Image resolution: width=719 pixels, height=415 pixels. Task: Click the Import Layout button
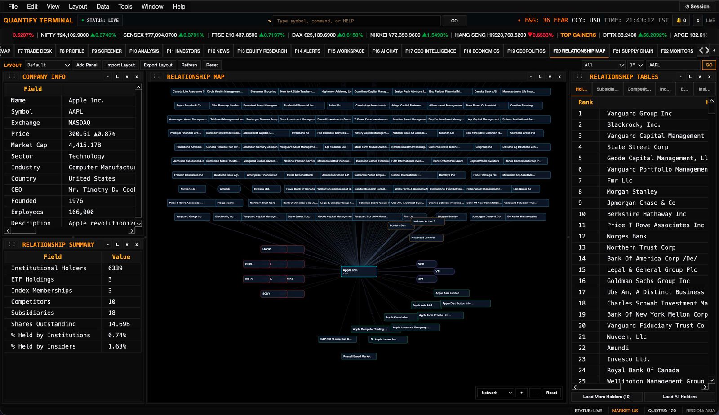(x=120, y=65)
